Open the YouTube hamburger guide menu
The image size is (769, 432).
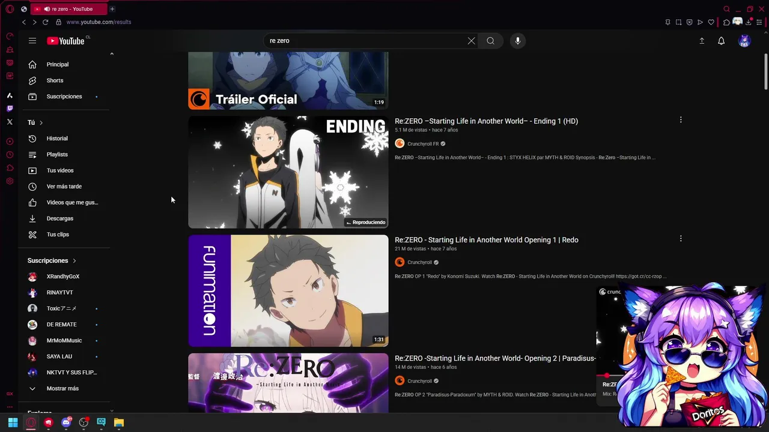(32, 41)
